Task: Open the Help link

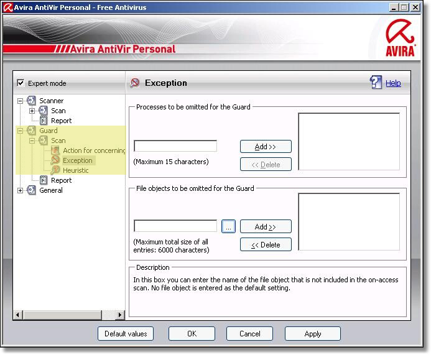Action: point(393,83)
